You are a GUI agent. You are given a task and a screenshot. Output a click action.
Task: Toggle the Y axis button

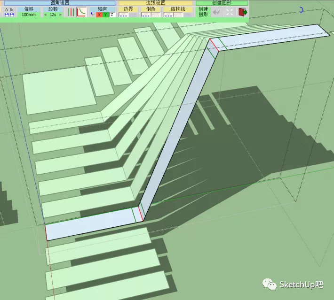click(x=105, y=15)
